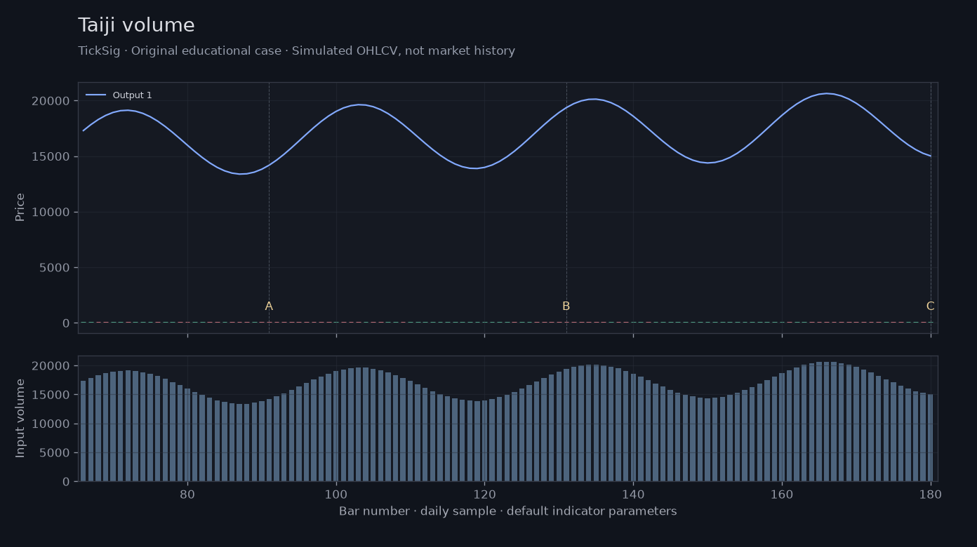This screenshot has width=977, height=547.
Task: Click volume axis tick 5000
Action: click(x=56, y=453)
